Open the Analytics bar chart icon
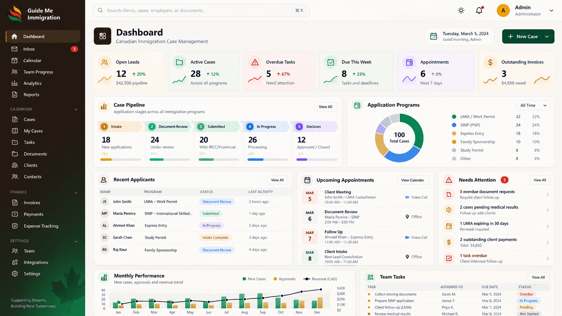The height and width of the screenshot is (316, 562). (x=14, y=83)
